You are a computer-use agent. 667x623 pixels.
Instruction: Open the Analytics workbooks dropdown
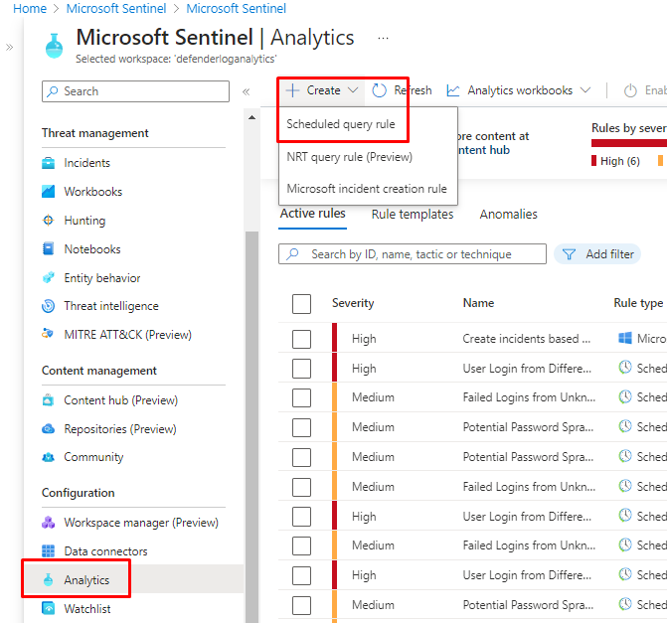(519, 90)
